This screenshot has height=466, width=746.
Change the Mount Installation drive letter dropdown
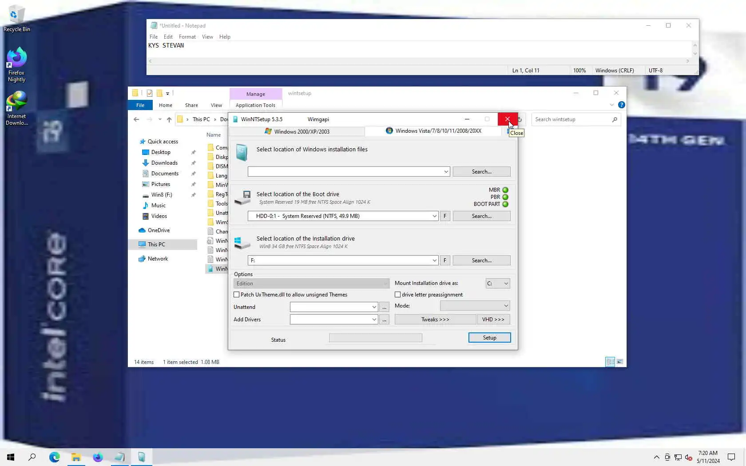[x=498, y=284]
